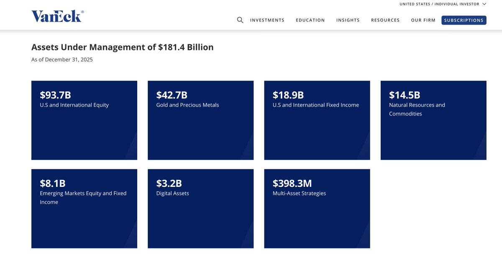502x259 pixels.
Task: Click the Subscriptions button
Action: point(464,20)
